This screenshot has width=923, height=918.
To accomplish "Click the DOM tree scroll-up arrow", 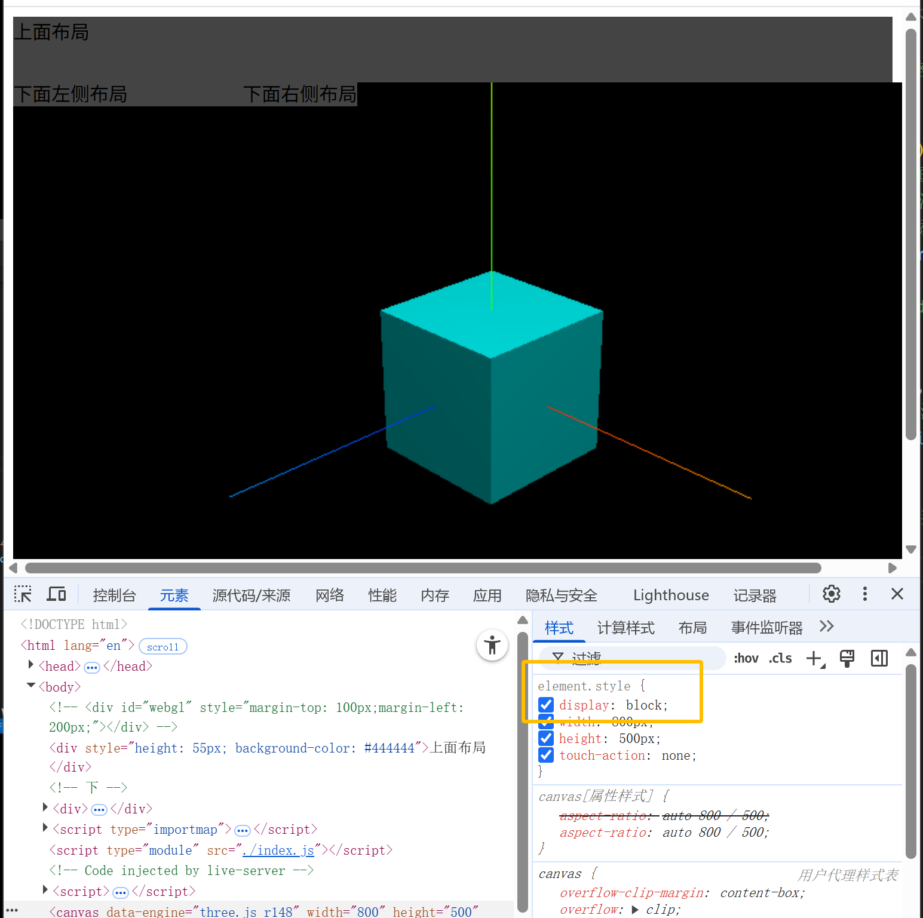I will (x=523, y=620).
